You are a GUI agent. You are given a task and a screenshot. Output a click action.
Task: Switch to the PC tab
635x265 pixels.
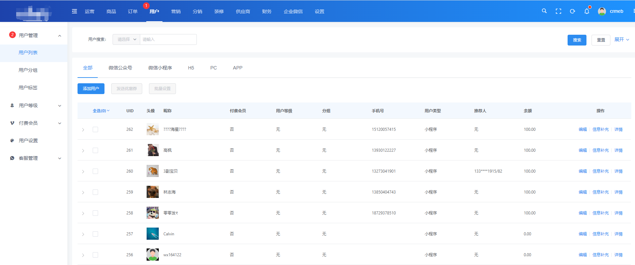click(x=214, y=68)
